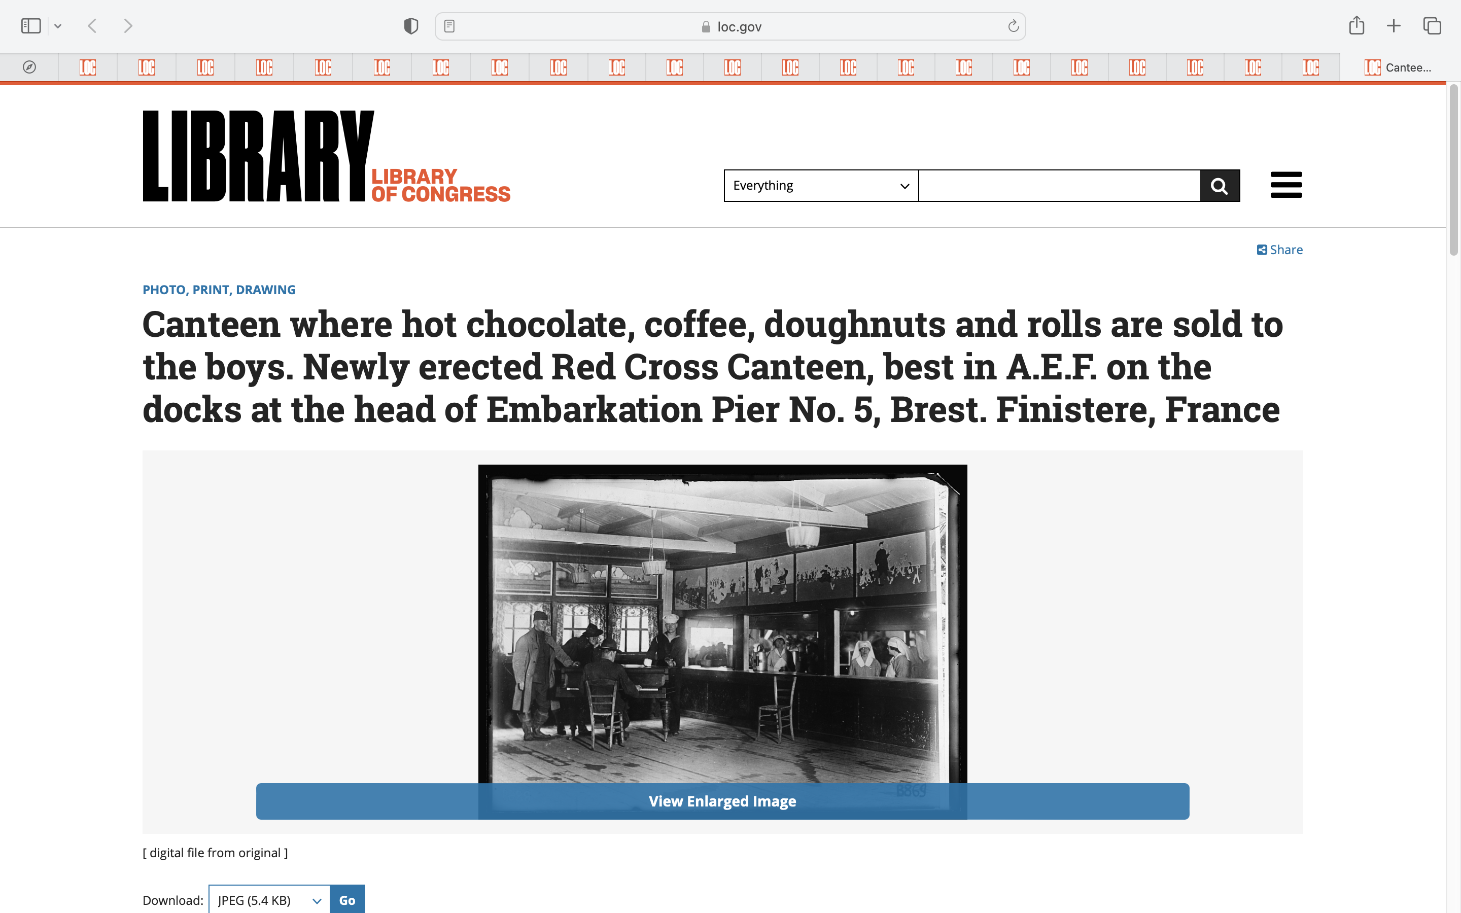Screen dimensions: 1461x913
Task: Reload the loc.gov page
Action: pyautogui.click(x=1013, y=26)
